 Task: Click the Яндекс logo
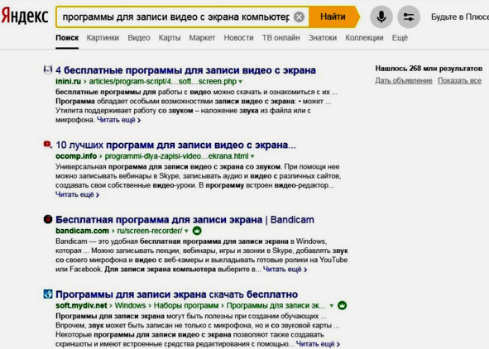coord(25,16)
